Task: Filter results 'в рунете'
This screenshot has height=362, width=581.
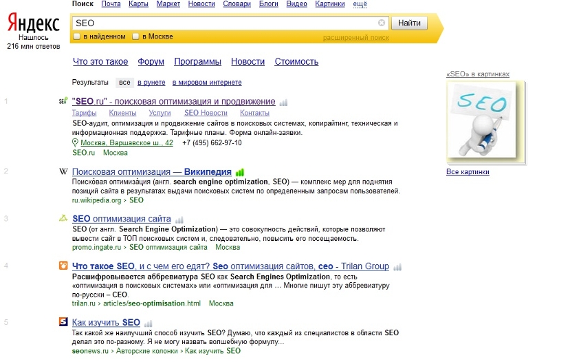Action: pyautogui.click(x=151, y=83)
